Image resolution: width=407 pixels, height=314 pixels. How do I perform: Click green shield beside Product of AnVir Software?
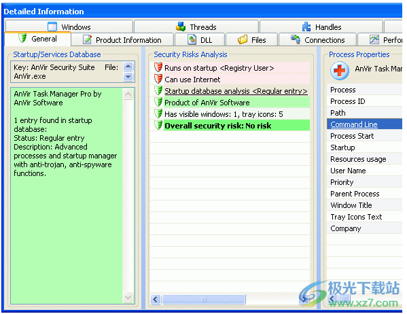(x=158, y=102)
